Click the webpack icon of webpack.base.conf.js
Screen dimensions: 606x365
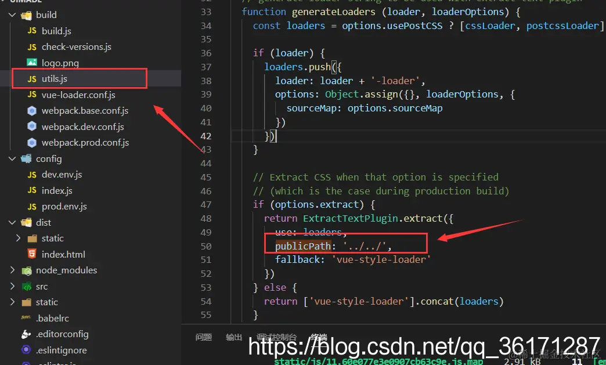32,111
